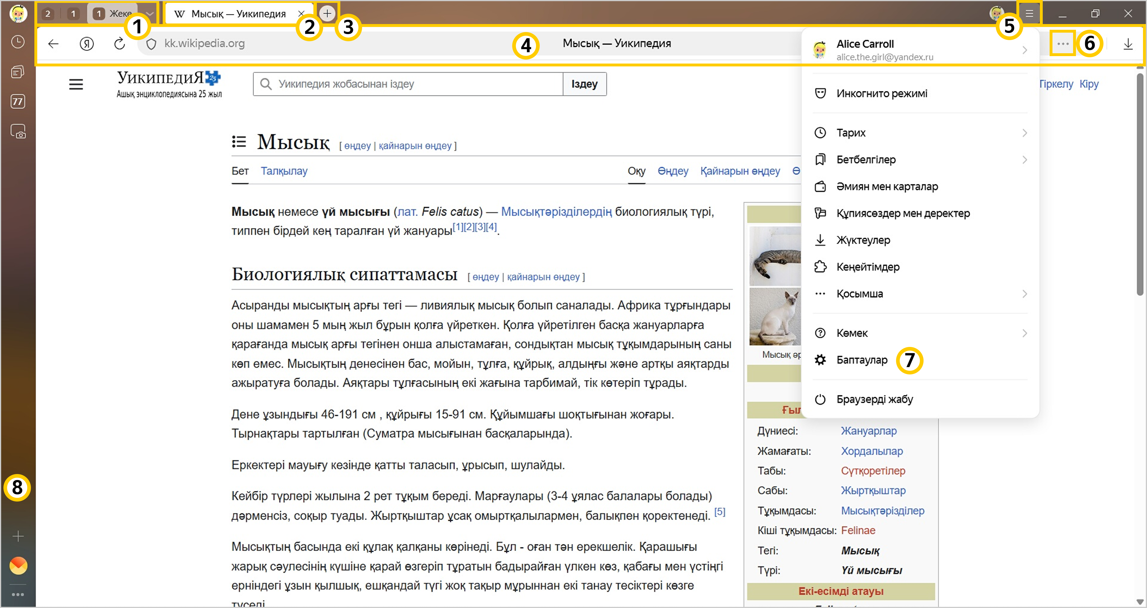Open Баптаулар settings
Viewport: 1147px width, 608px height.
coord(920,360)
